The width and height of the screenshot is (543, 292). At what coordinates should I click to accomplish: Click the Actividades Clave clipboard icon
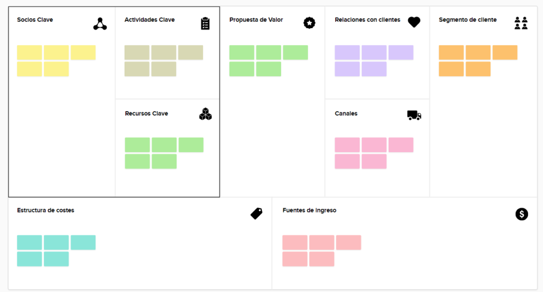pos(205,23)
